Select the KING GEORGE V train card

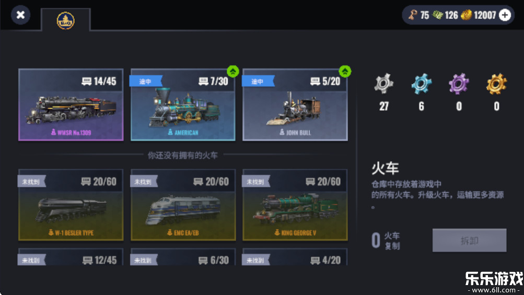click(295, 205)
